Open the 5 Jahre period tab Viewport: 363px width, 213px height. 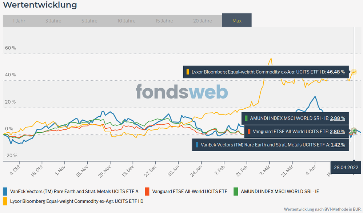click(x=89, y=21)
